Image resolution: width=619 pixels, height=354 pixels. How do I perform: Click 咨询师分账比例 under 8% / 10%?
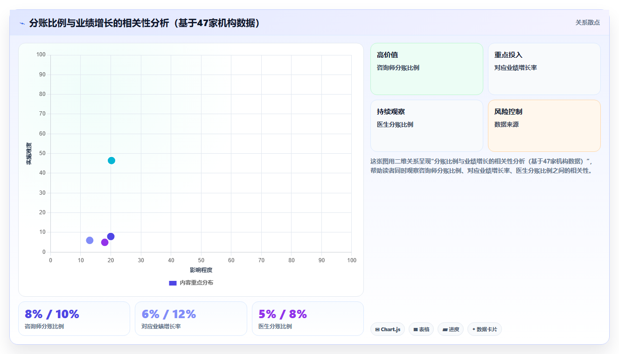pyautogui.click(x=44, y=327)
